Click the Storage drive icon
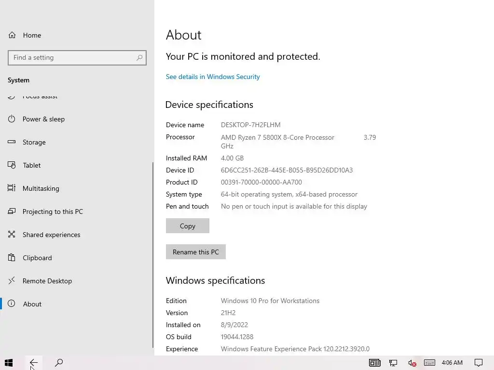 pyautogui.click(x=12, y=142)
